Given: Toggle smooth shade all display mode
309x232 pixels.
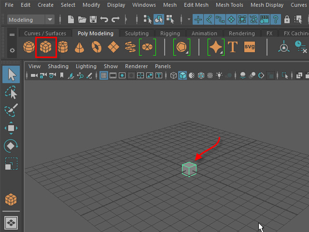Looking at the screenshot, I should coord(183,75).
